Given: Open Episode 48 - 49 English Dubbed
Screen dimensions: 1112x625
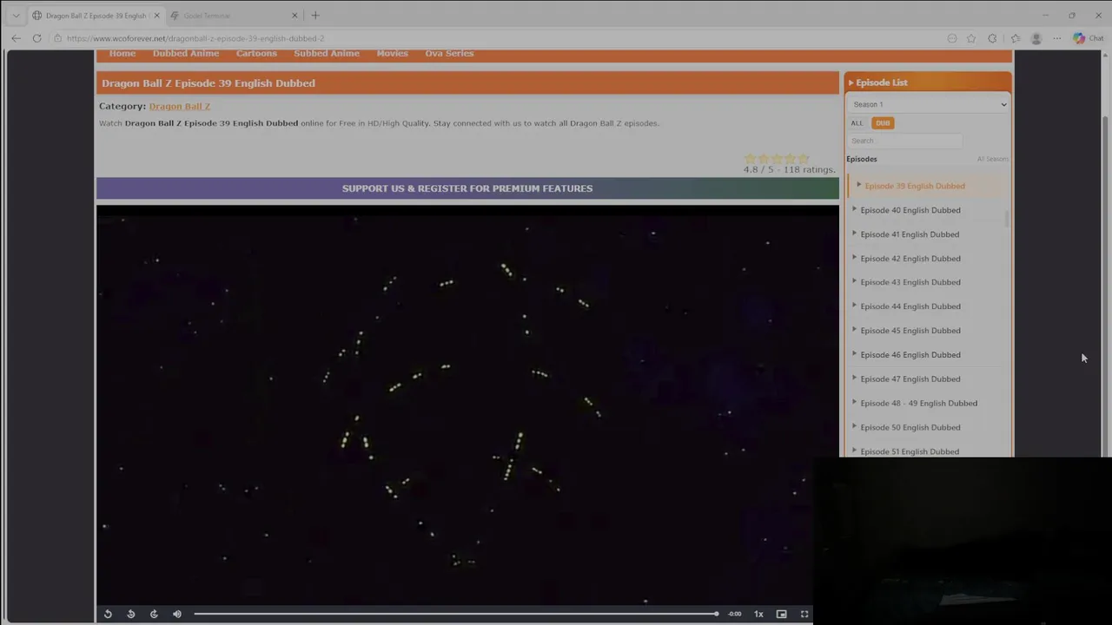Looking at the screenshot, I should pyautogui.click(x=918, y=404).
